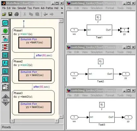Click the zoom in triangle above 69%

[x=5, y=96]
